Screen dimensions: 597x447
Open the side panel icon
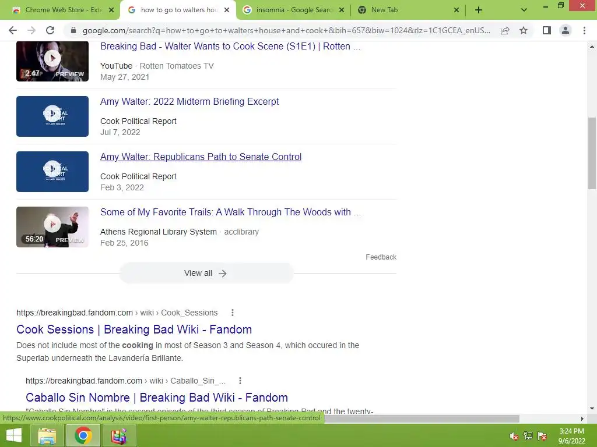coord(546,30)
